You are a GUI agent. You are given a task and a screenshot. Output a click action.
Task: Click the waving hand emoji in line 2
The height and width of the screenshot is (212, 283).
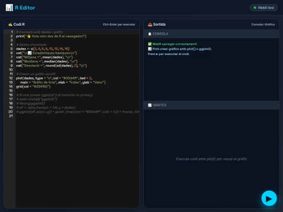[29, 36]
